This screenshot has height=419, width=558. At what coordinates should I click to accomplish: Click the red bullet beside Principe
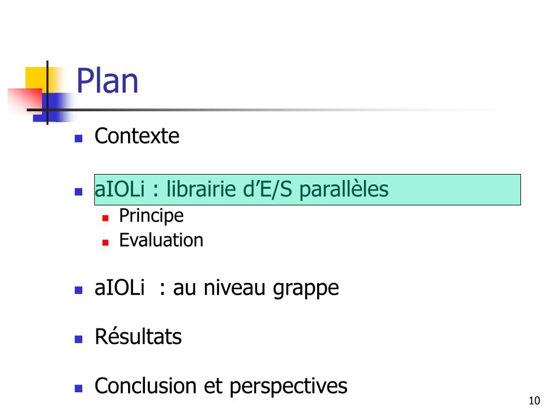pyautogui.click(x=105, y=218)
